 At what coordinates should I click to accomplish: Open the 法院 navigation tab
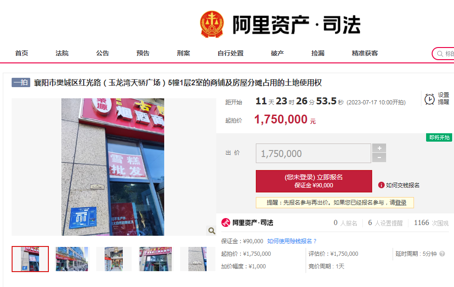pyautogui.click(x=62, y=53)
